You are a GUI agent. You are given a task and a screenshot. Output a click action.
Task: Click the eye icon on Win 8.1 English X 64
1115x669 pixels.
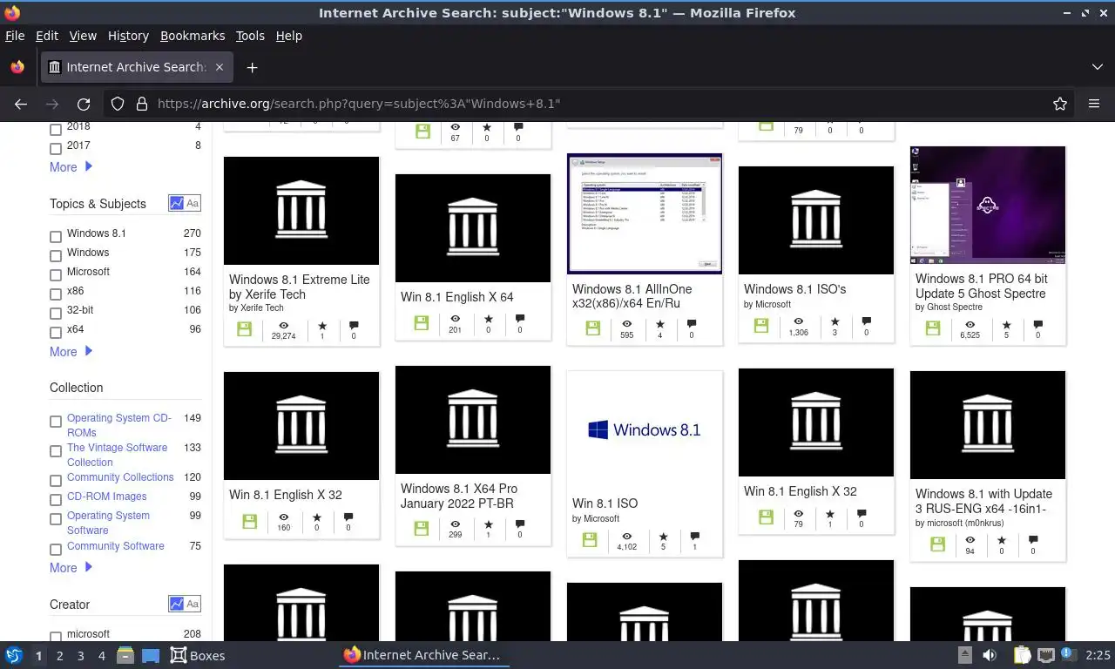point(455,320)
